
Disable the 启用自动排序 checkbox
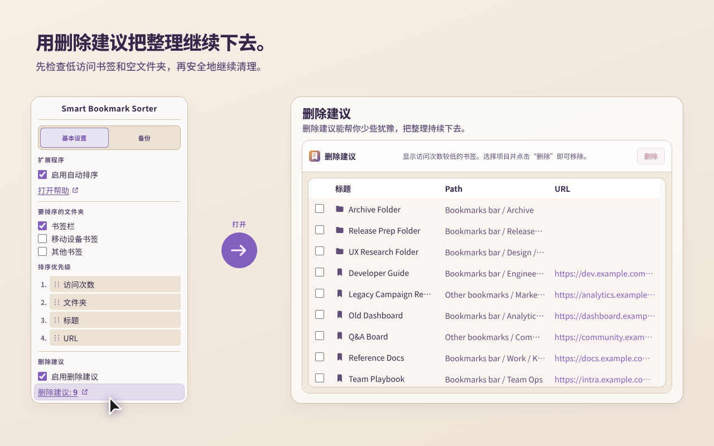click(42, 174)
